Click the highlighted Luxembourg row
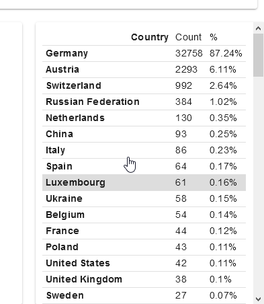Screen dimensions: 264x304 [144, 183]
